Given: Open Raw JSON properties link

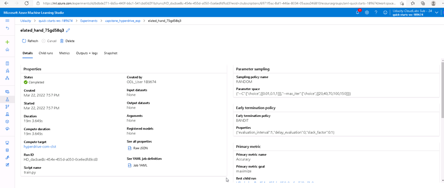Looking at the screenshot, I should point(138,148).
